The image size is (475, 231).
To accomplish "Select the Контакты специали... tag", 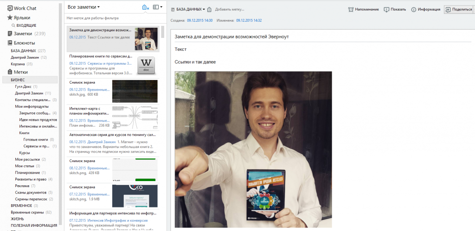I will [36, 100].
